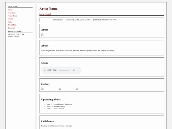Click the 0:00 / 0:00 audio time display

[52, 70]
